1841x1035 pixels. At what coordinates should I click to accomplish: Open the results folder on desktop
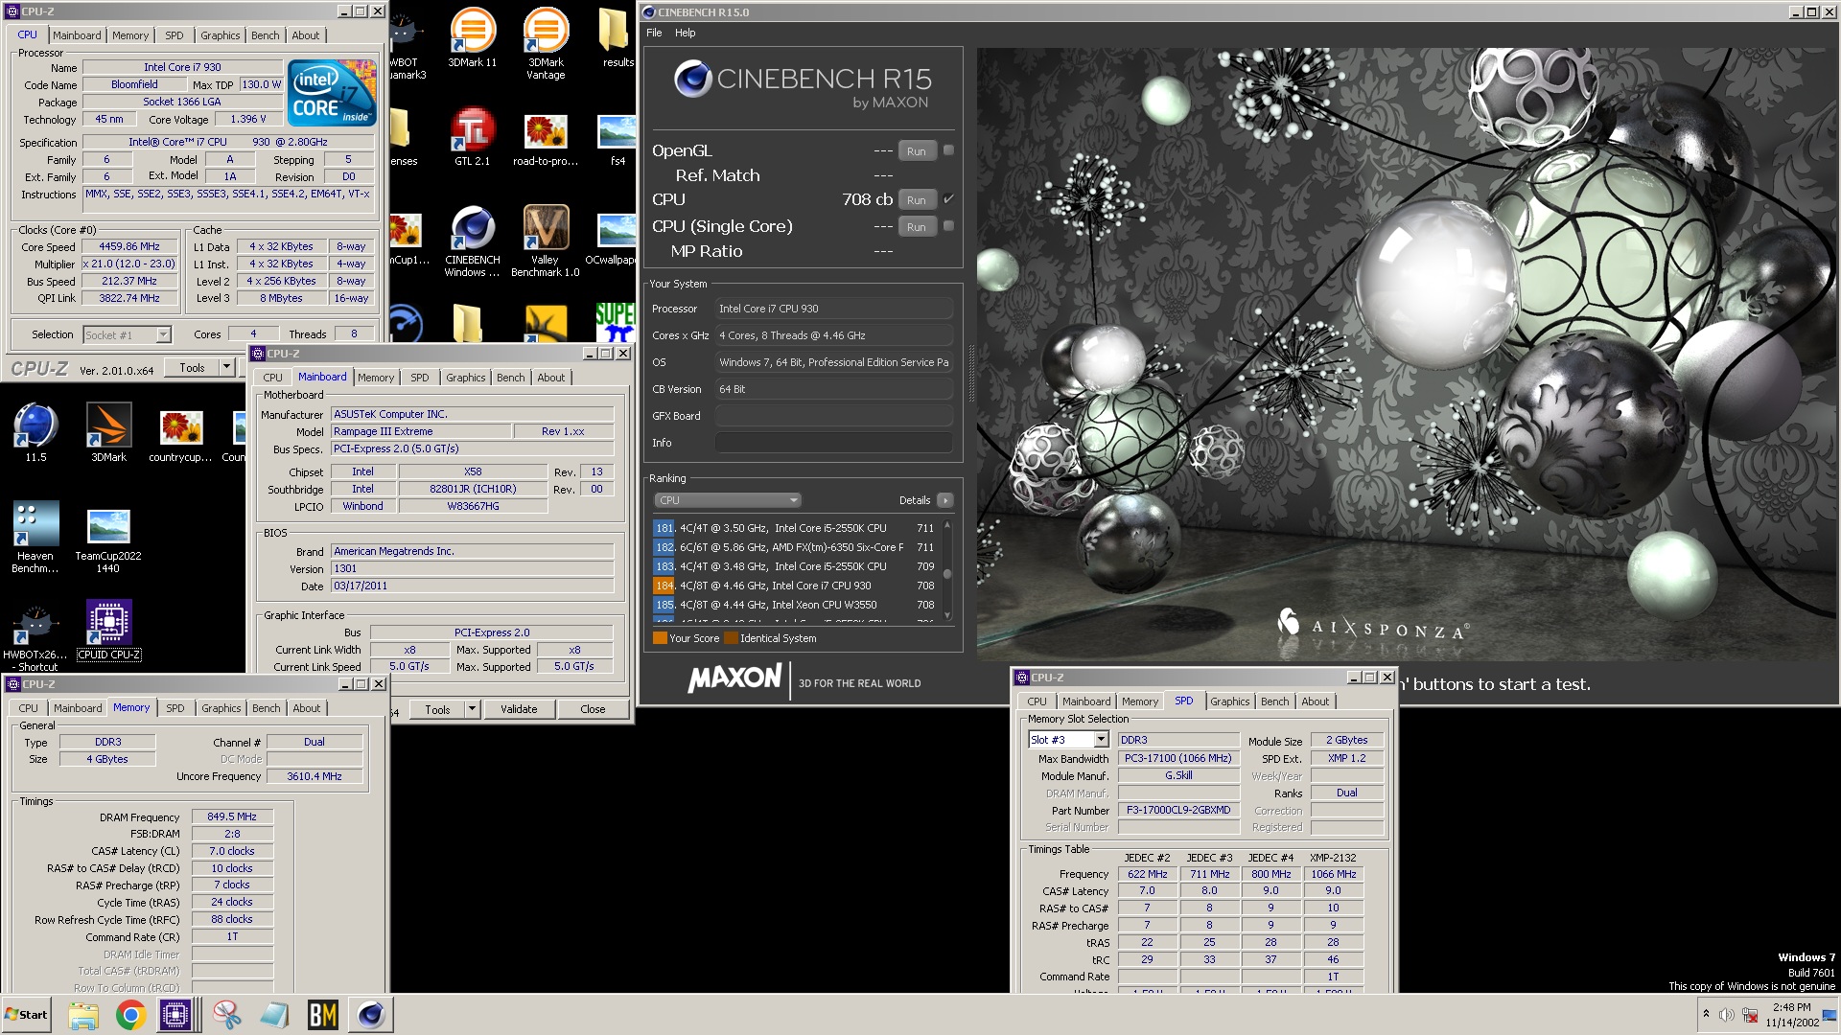tap(616, 38)
